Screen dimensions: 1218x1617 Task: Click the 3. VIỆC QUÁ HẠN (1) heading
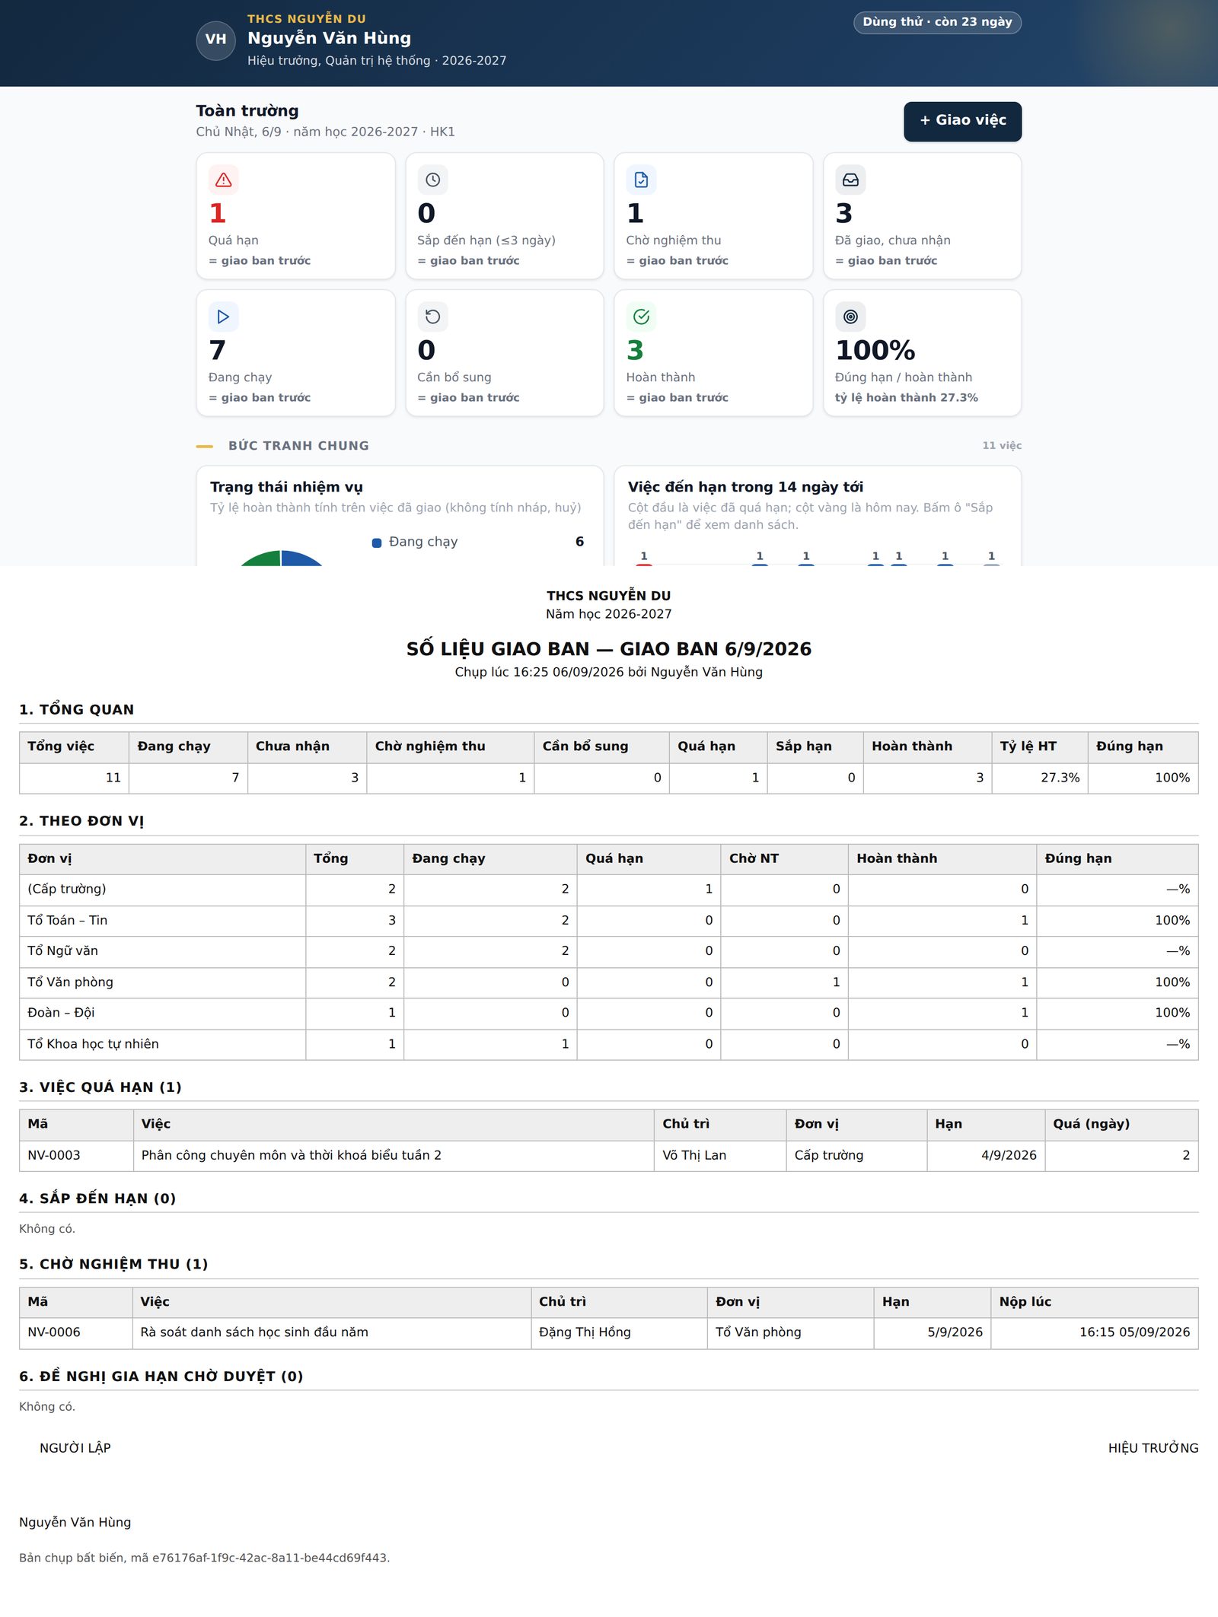(100, 1087)
